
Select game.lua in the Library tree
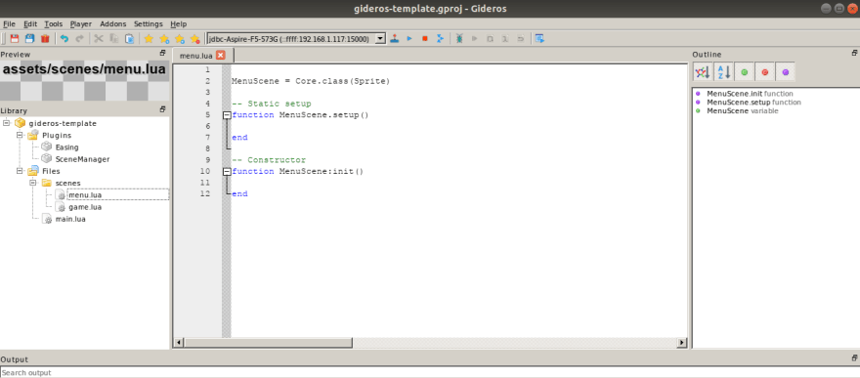pos(85,208)
